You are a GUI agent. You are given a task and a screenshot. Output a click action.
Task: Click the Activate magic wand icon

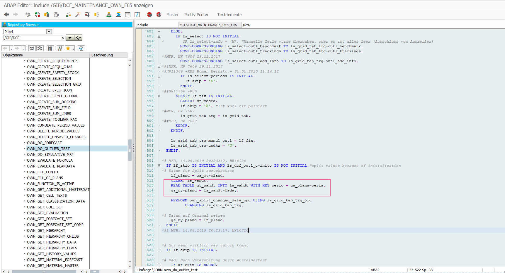click(78, 15)
